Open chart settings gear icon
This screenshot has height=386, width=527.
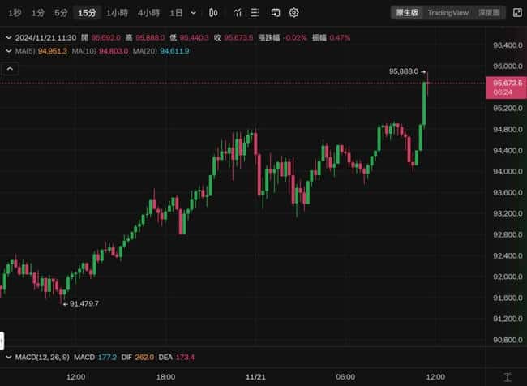293,13
